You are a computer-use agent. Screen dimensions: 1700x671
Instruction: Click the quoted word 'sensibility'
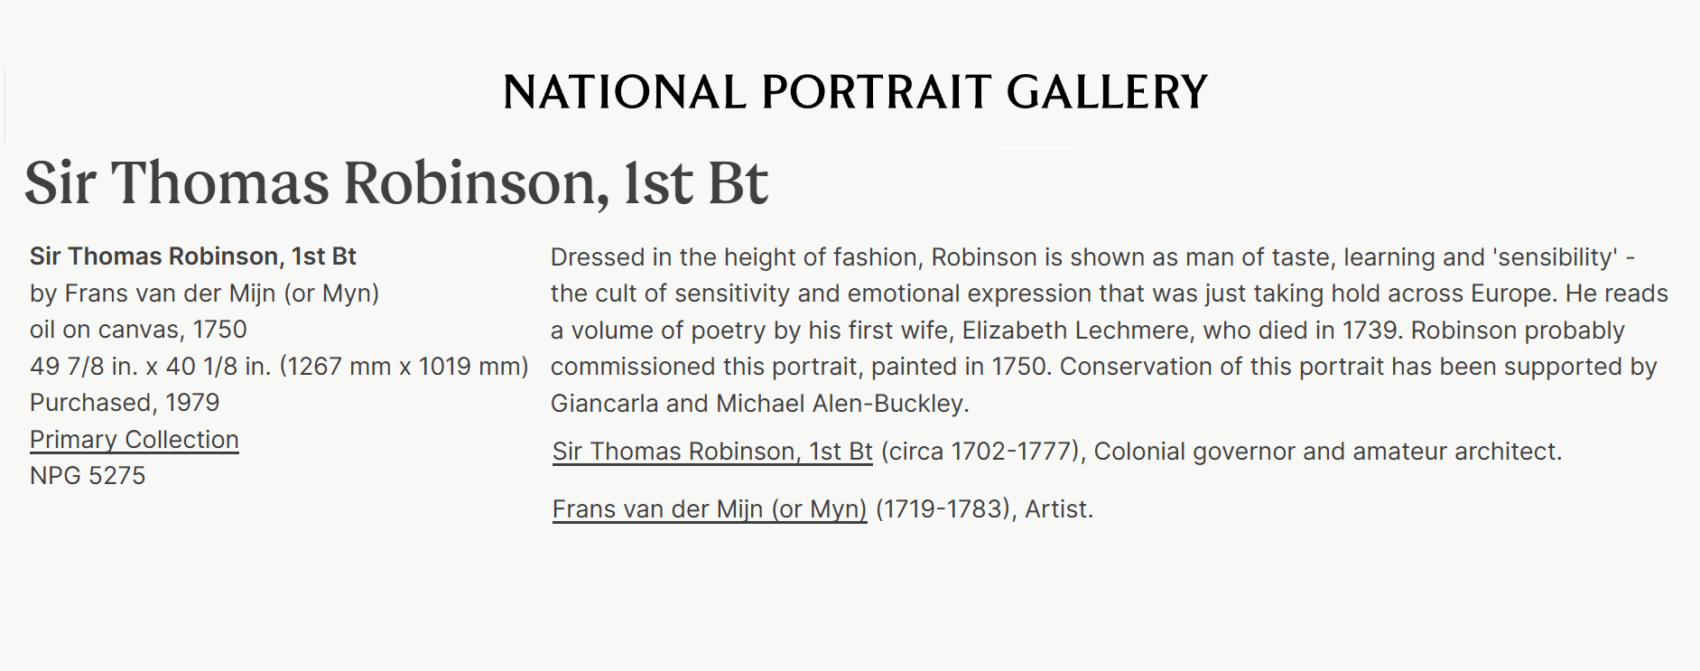[1555, 257]
